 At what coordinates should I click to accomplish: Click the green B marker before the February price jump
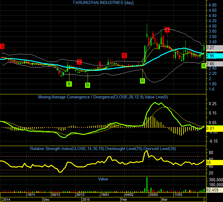(142, 81)
